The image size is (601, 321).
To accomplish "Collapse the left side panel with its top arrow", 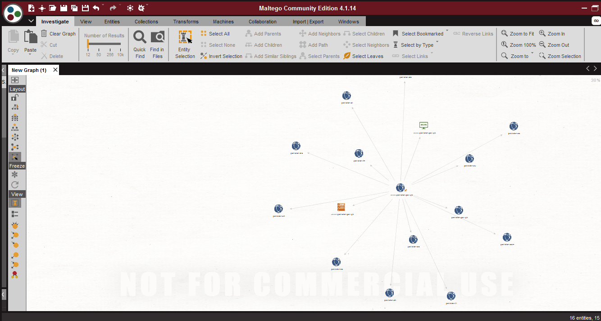I will 3,70.
